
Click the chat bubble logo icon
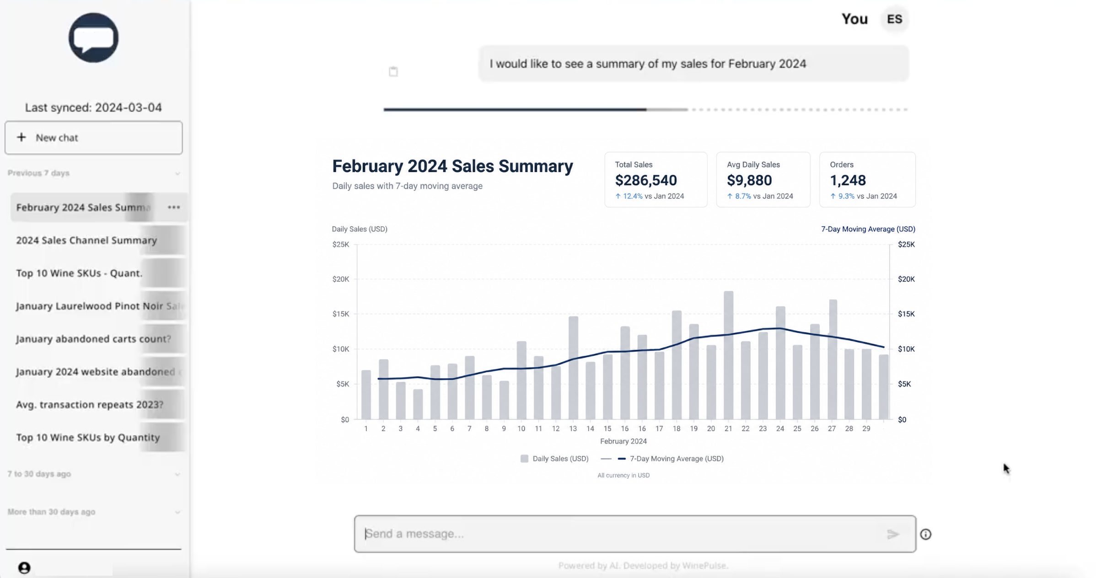pos(93,37)
